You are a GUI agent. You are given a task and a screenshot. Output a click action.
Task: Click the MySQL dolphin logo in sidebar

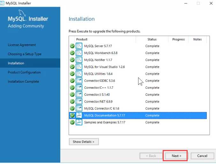coord(22,13)
